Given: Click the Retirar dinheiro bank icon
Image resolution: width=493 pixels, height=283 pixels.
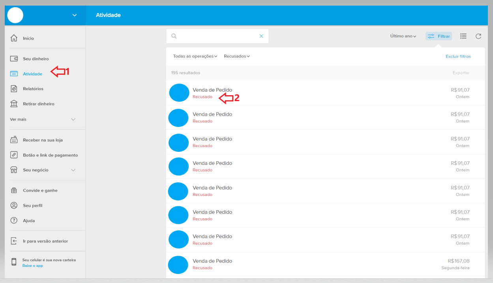Looking at the screenshot, I should [14, 104].
